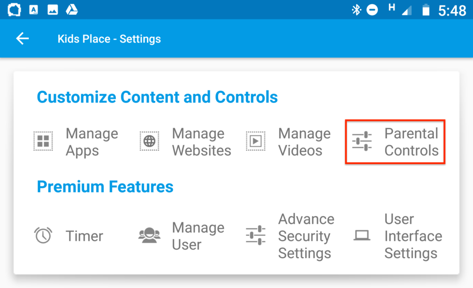Tap the Bluetooth status bar icon

[356, 10]
